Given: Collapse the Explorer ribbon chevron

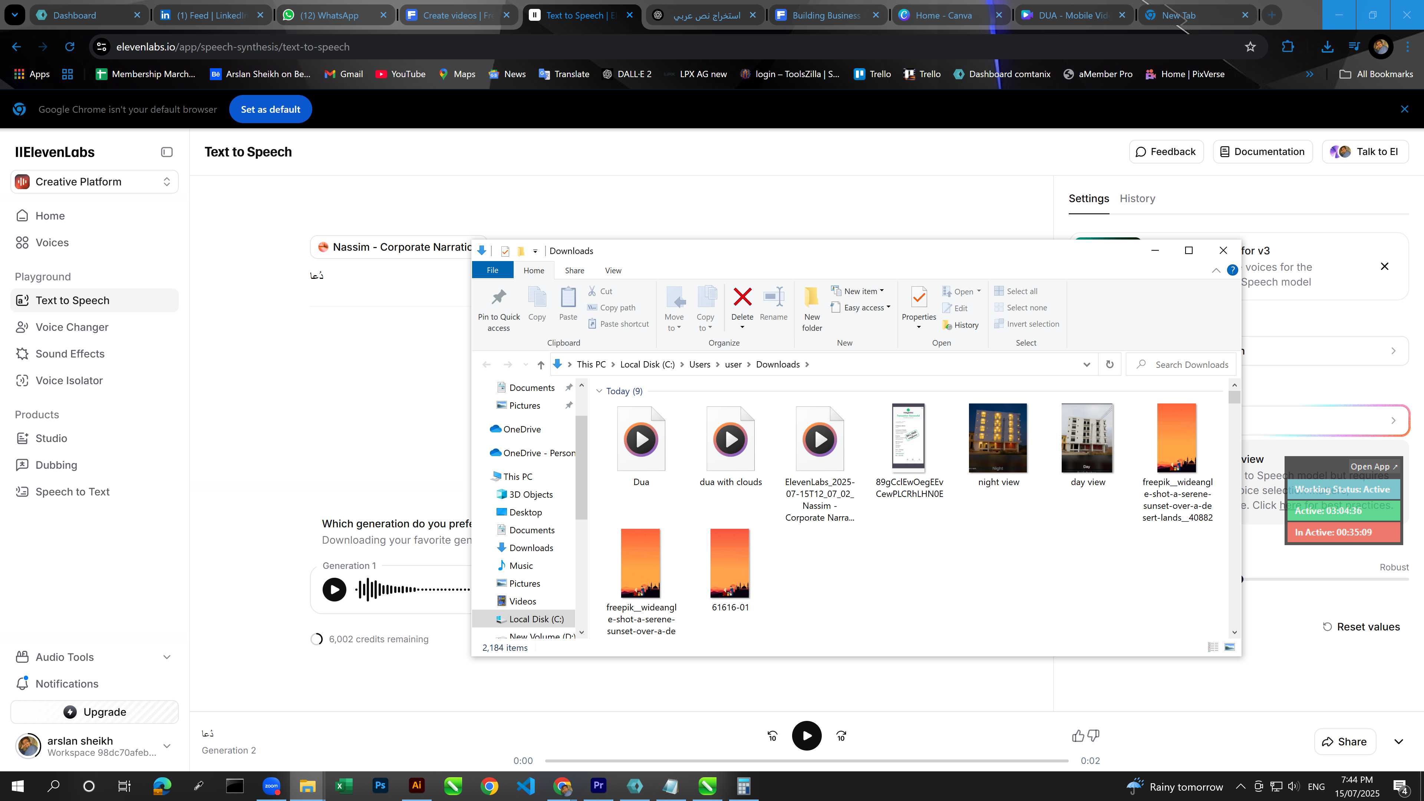Looking at the screenshot, I should pyautogui.click(x=1216, y=270).
